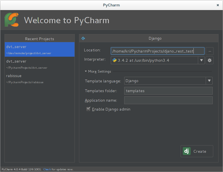Screen dimensions: 223x172
Task: Click the dj Django icon on Create
Action: [x=187, y=151]
